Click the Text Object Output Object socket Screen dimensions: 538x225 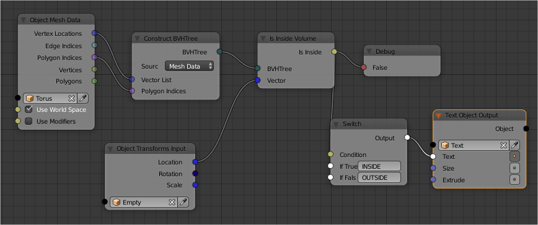click(526, 129)
